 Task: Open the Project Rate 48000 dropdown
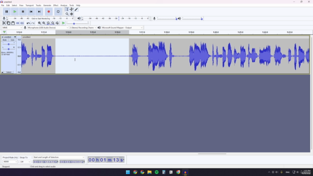click(10, 162)
